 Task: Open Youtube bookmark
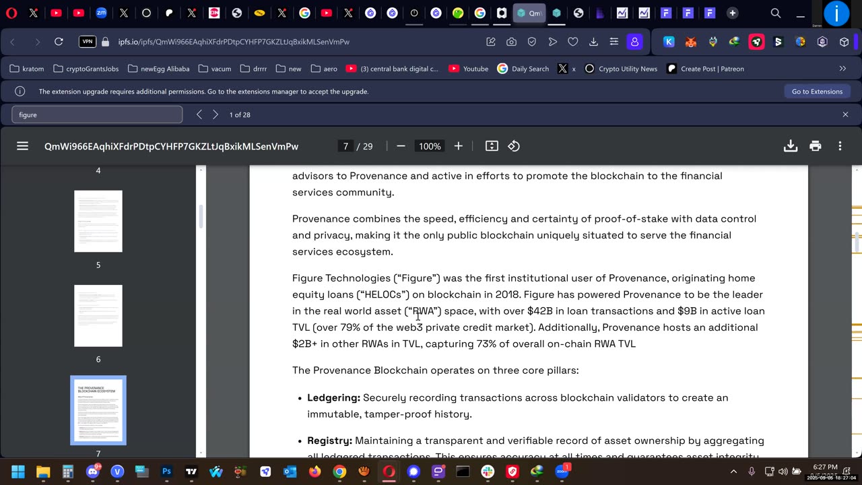469,69
